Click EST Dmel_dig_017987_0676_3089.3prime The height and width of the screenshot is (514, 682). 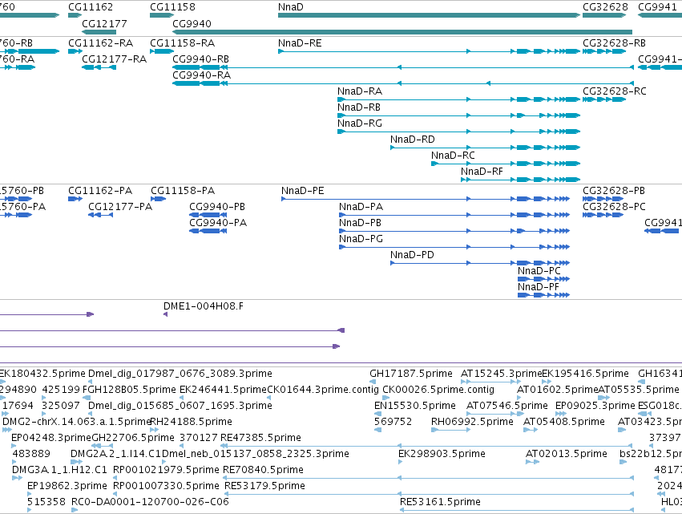pos(180,374)
